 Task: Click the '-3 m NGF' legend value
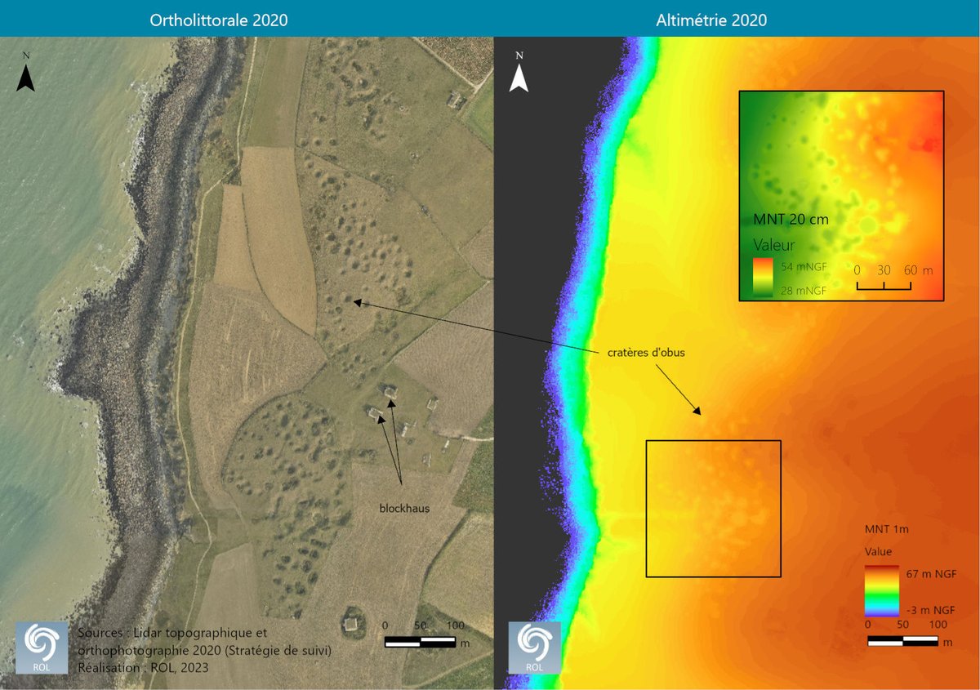pos(930,609)
